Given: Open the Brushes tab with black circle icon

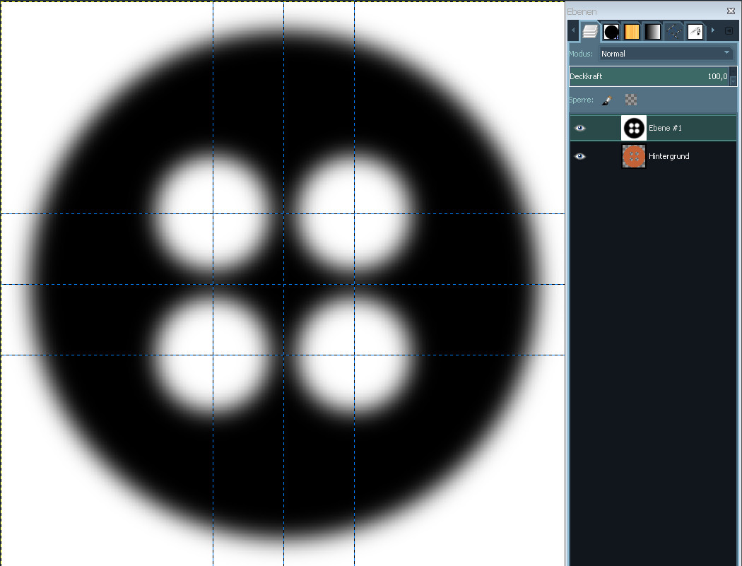Looking at the screenshot, I should [611, 31].
